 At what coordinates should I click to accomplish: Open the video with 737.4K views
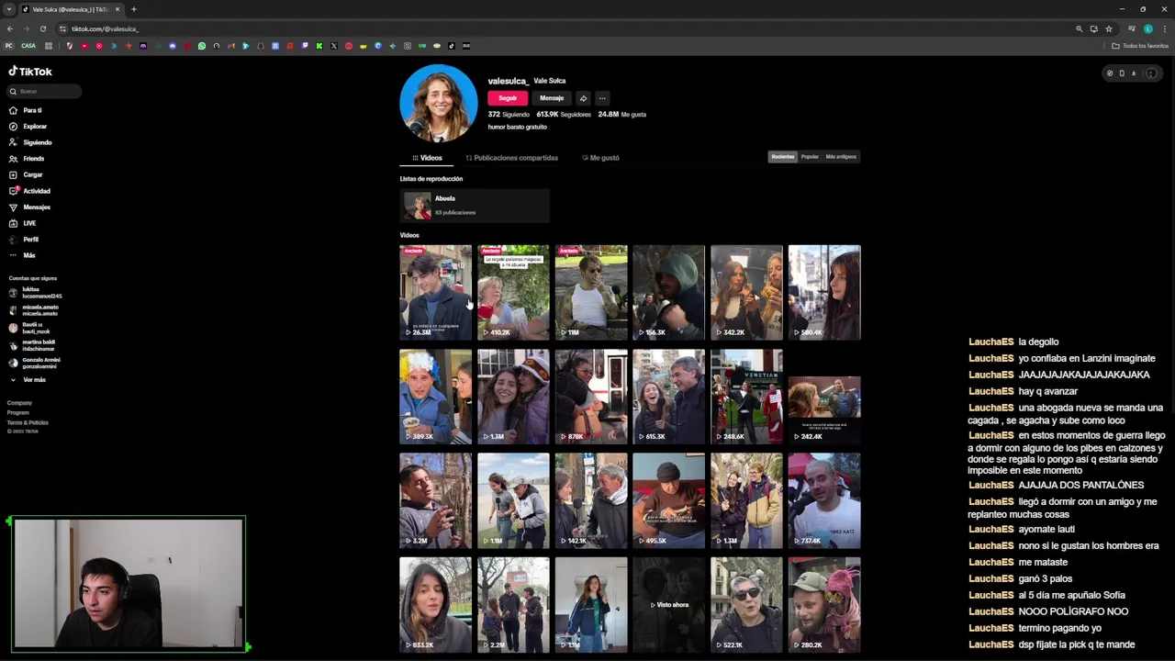(x=824, y=500)
